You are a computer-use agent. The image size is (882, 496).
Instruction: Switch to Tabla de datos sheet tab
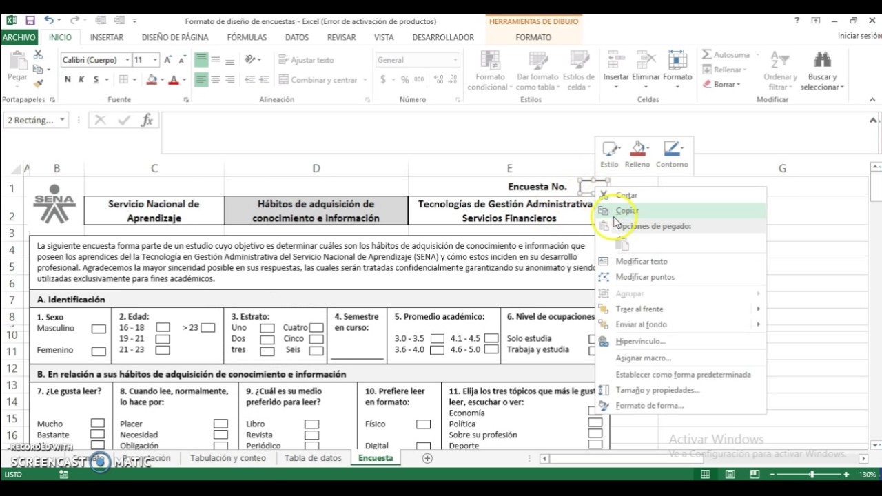point(313,458)
